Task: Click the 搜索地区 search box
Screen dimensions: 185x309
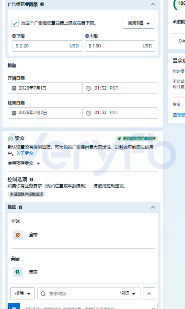Action: (89, 294)
